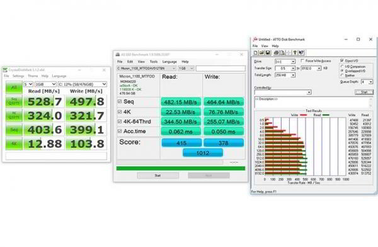The height and width of the screenshot is (247, 378).
Task: Open the Tools menu in AS SSD Benchmark
Action: 153,62
